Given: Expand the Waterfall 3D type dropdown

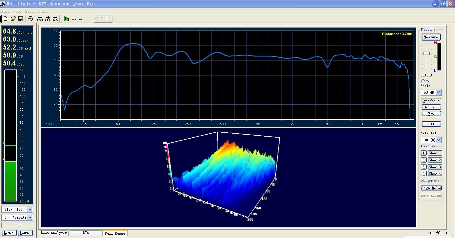Looking at the screenshot, I should click(x=438, y=140).
